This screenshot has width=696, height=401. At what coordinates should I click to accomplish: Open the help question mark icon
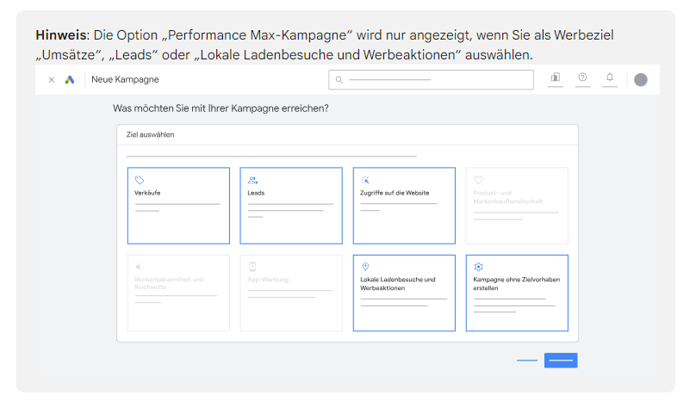(x=582, y=77)
